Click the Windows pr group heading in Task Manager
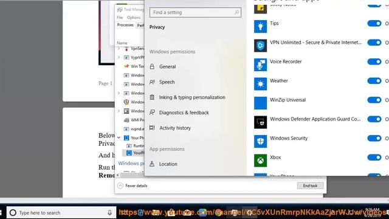 coord(131,163)
